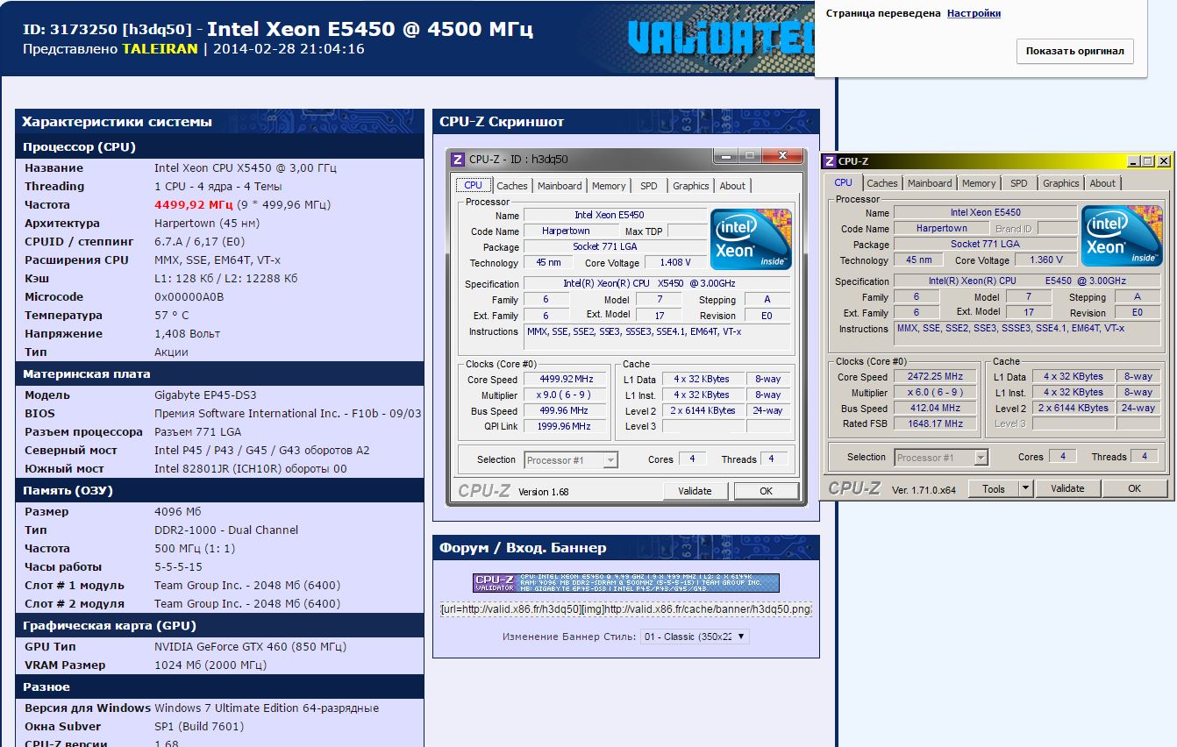Click the VALIDATED logo in the page header

(x=719, y=37)
